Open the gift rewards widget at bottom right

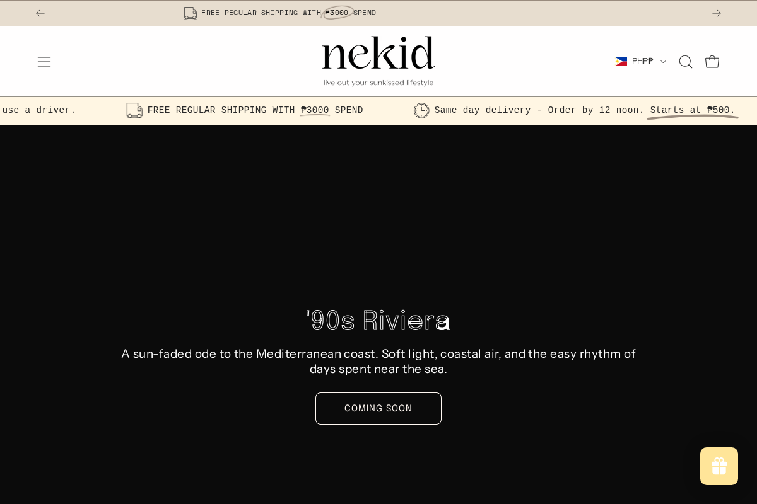[719, 466]
